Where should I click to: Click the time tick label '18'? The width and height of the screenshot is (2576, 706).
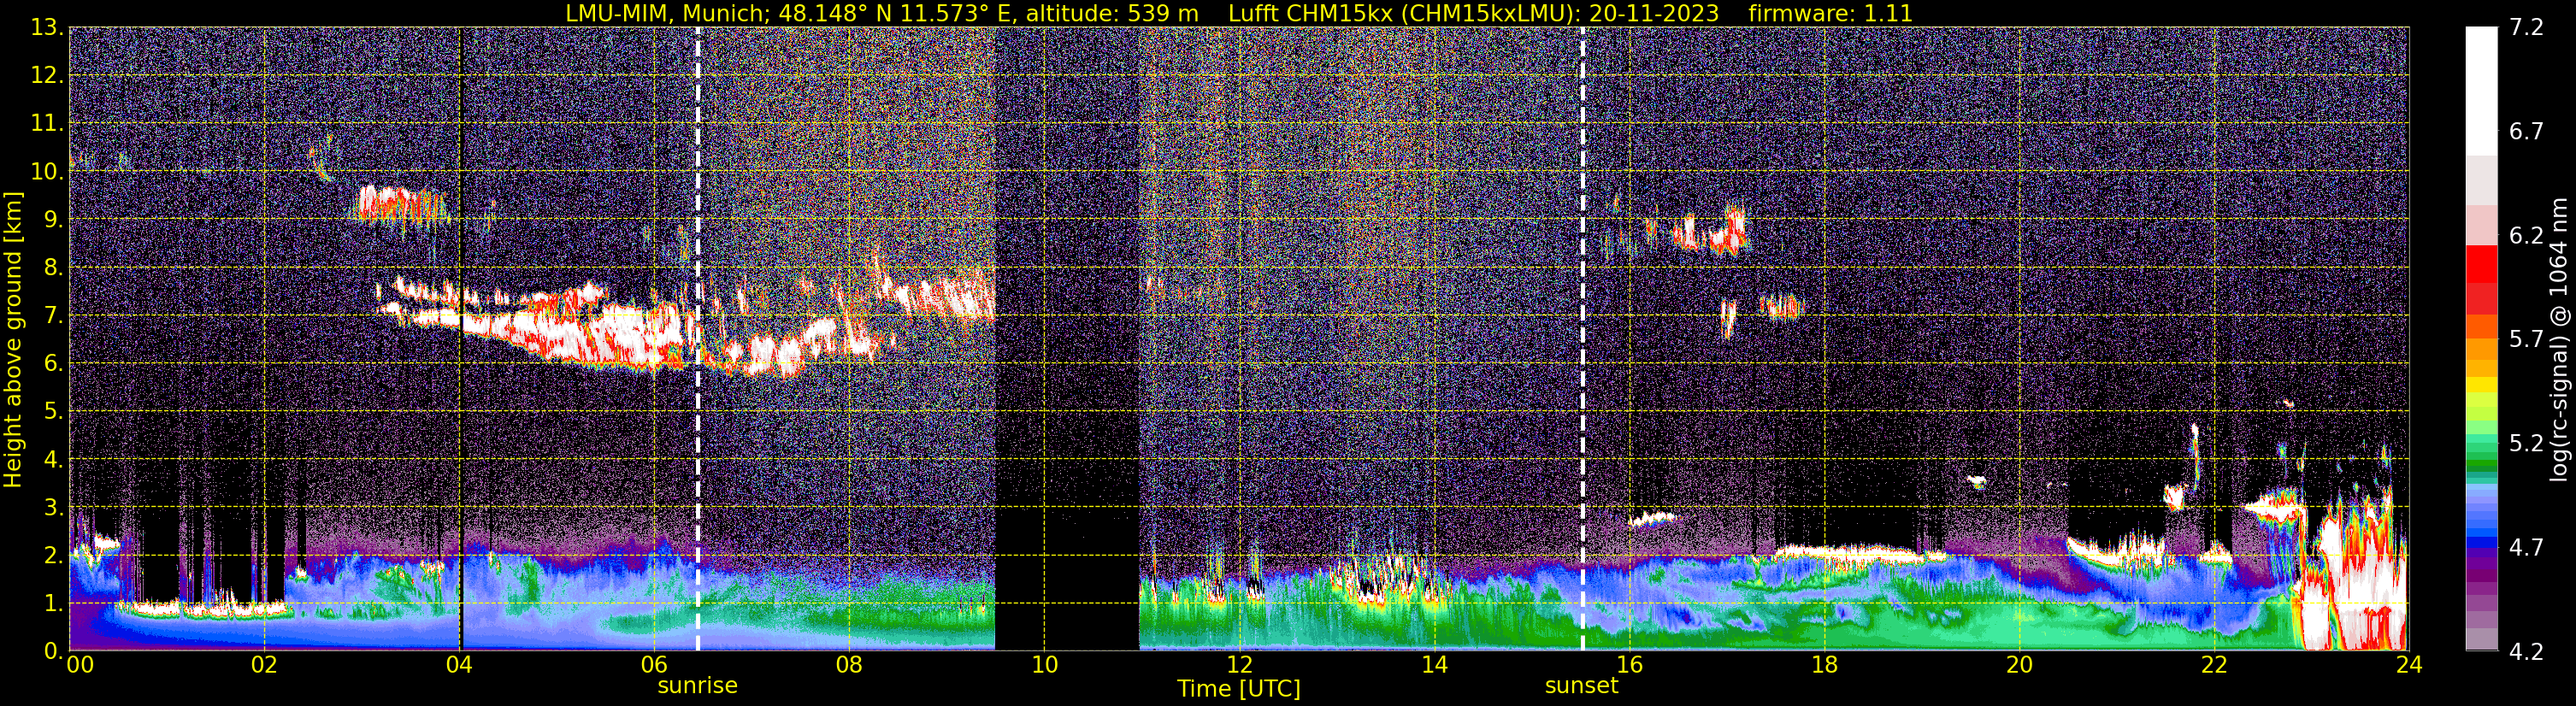pyautogui.click(x=1824, y=665)
